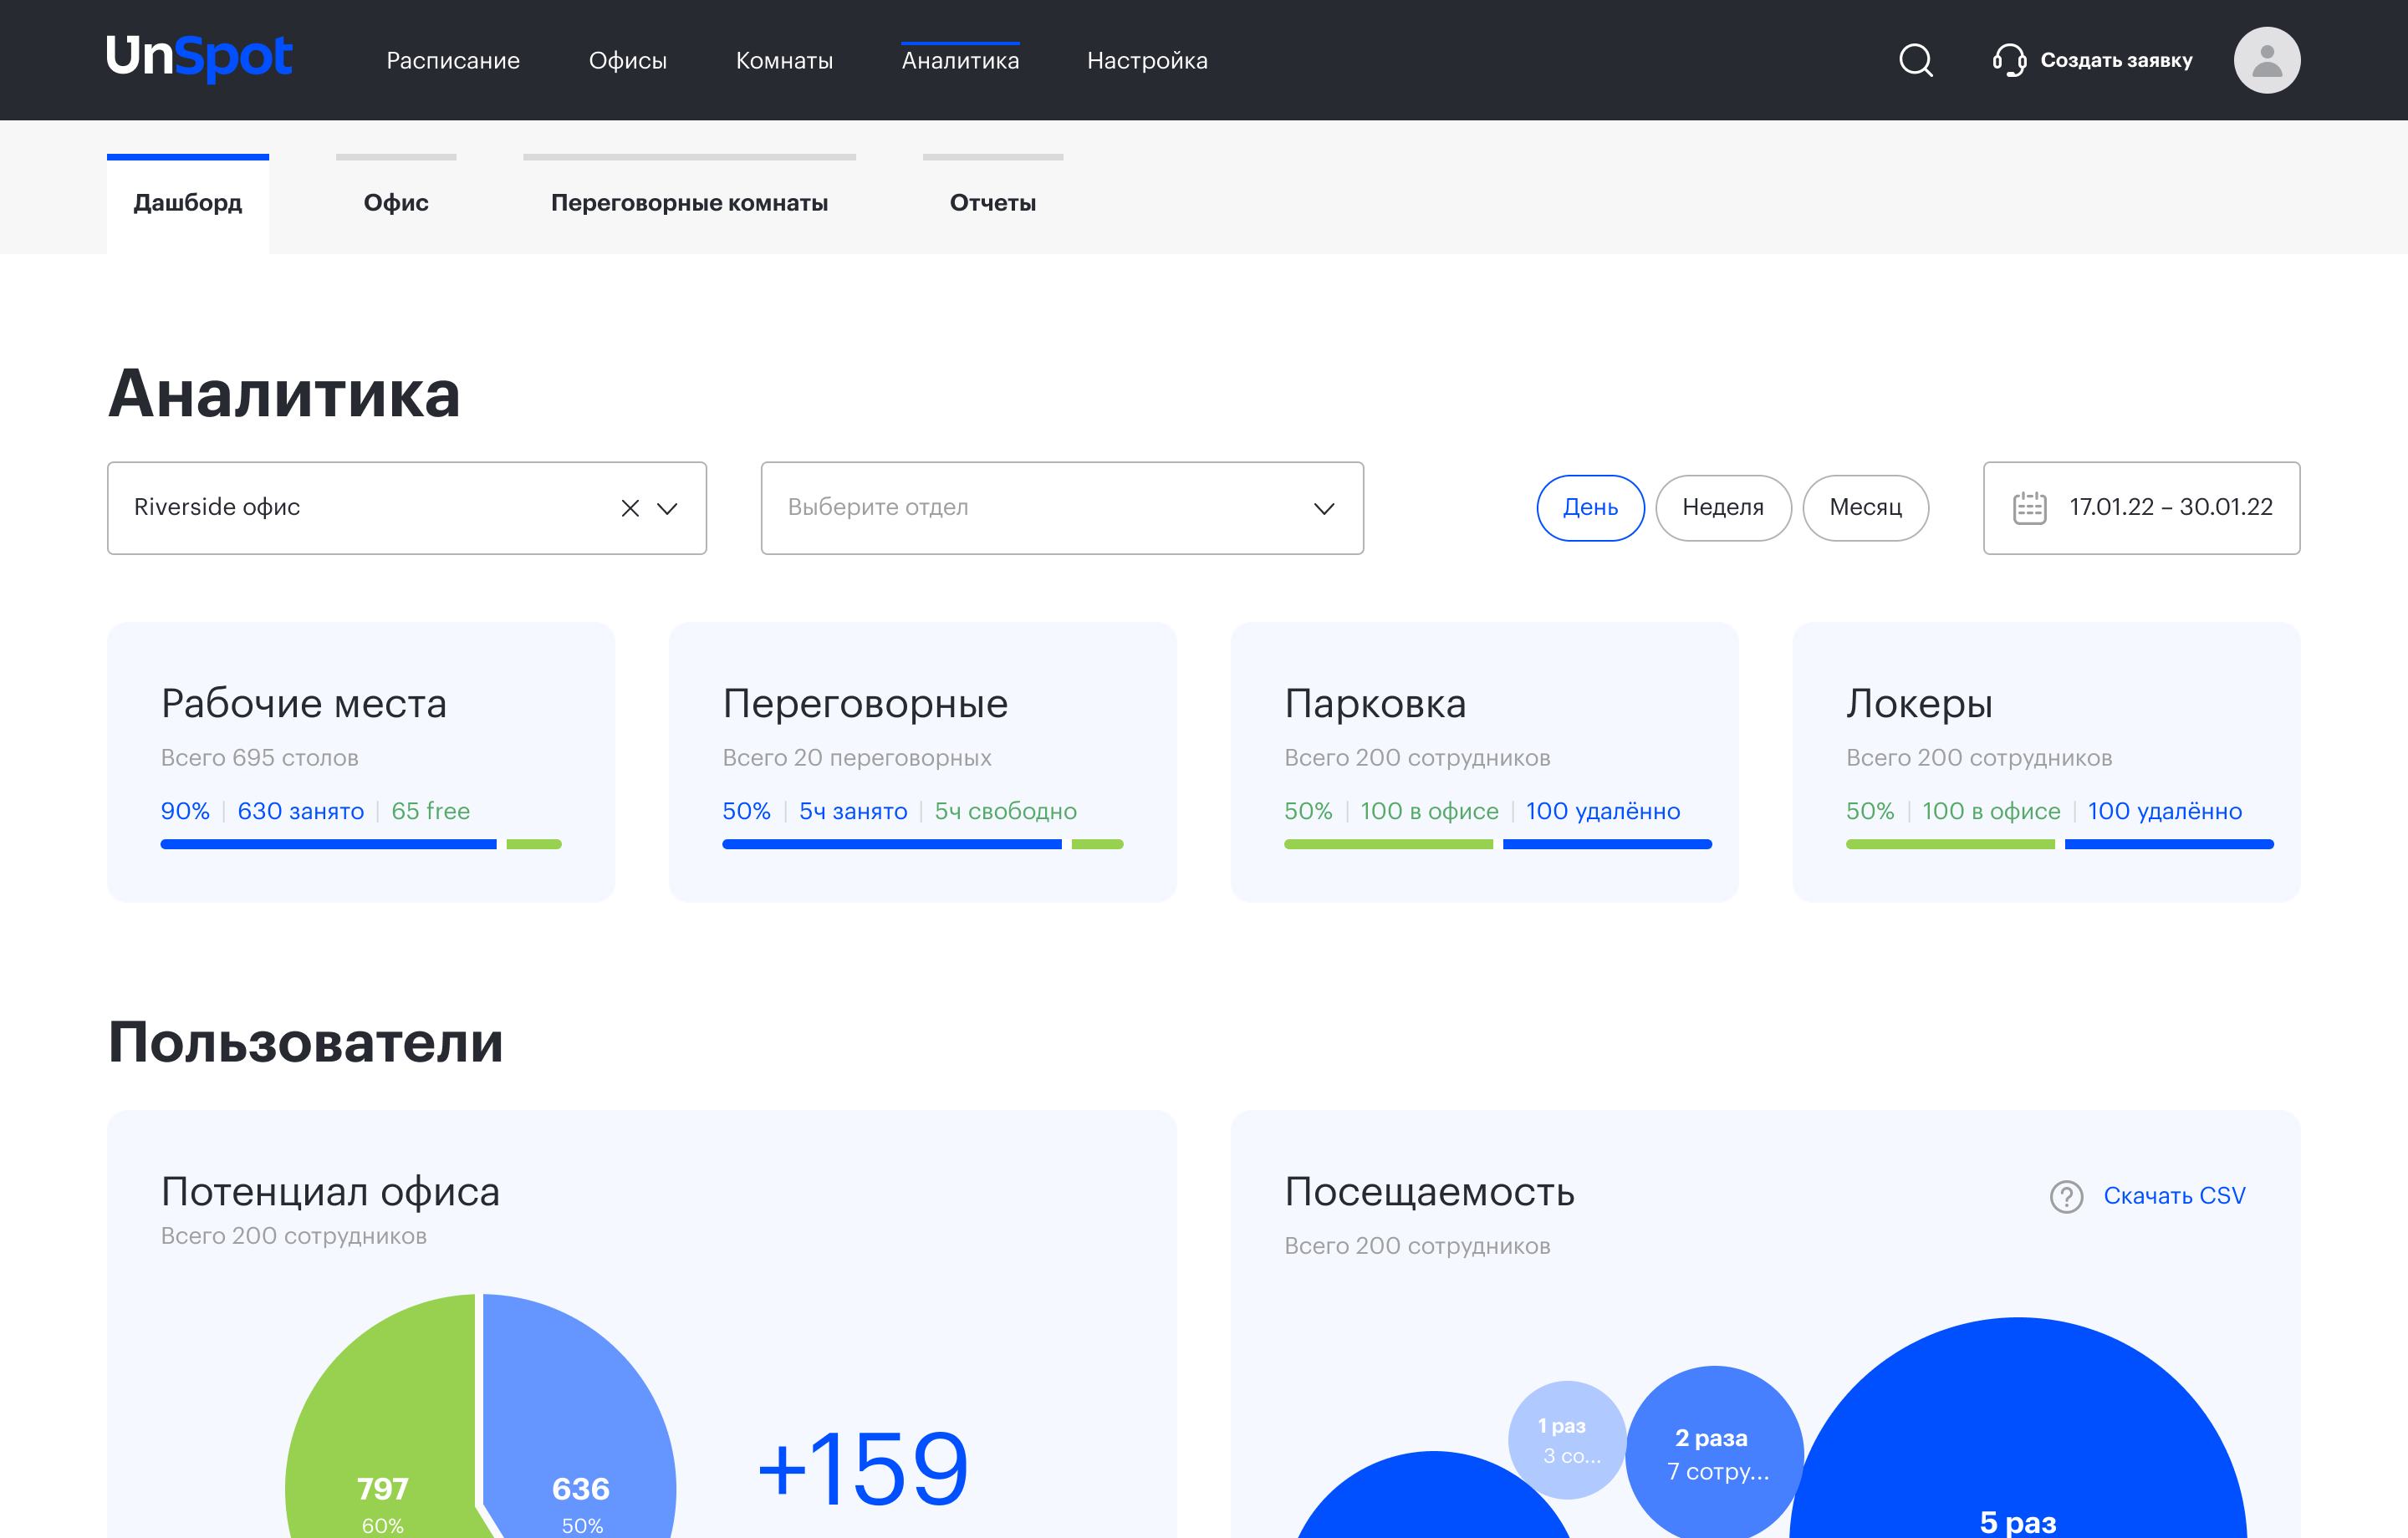Click the 5ч занято value
2408x1538 pixels.
tap(853, 811)
